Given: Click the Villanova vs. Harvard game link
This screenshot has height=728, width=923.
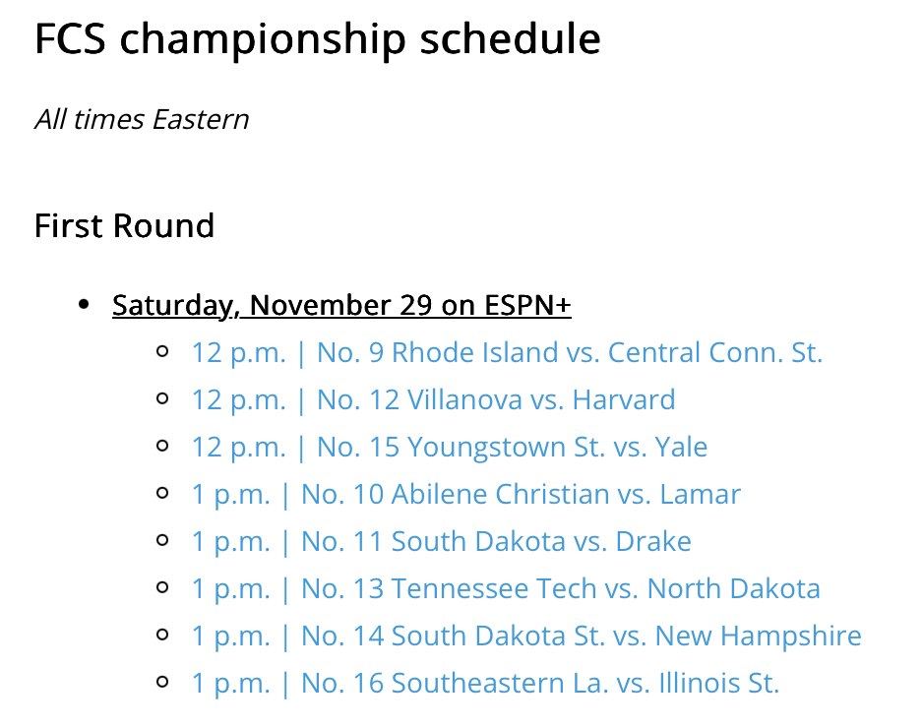Looking at the screenshot, I should [433, 399].
